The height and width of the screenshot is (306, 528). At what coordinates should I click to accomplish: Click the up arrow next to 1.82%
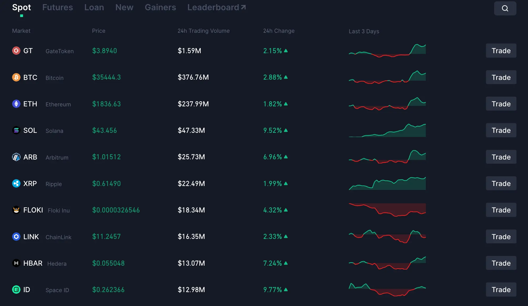[x=286, y=104]
